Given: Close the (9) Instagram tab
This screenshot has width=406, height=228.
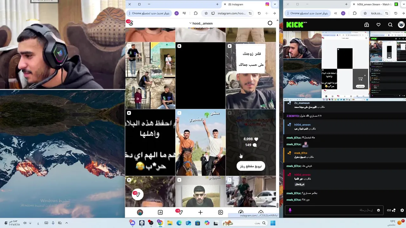Looking at the screenshot, I should pos(225,4).
